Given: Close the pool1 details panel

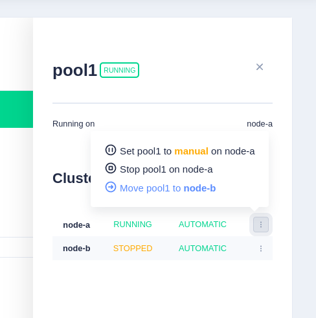Looking at the screenshot, I should click(x=260, y=67).
